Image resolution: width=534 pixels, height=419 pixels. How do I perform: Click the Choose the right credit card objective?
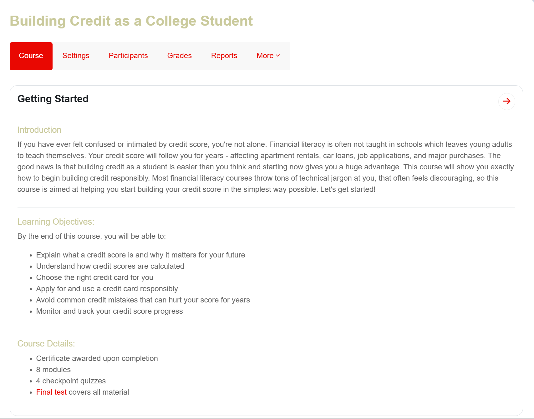[94, 277]
